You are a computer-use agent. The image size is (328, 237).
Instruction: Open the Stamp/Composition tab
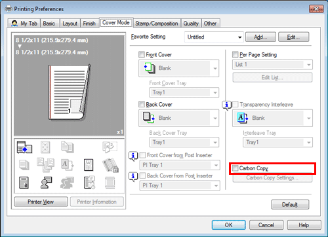(157, 24)
